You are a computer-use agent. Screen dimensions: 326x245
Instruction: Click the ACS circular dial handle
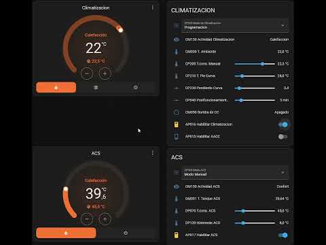coord(66,189)
